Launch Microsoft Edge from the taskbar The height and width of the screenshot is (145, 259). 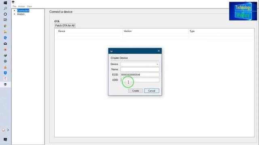[x=5, y=37]
